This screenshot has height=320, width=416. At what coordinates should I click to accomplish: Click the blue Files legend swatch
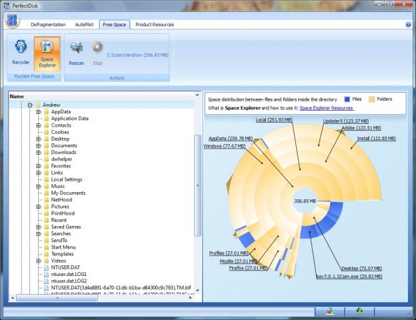pos(347,99)
